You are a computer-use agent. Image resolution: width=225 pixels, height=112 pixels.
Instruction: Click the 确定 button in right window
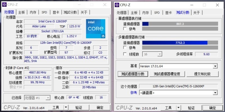213,108
